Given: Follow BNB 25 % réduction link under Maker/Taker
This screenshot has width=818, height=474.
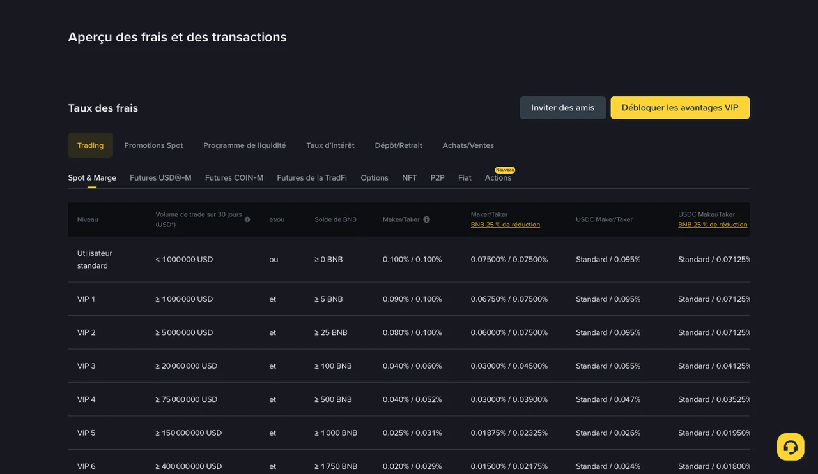Looking at the screenshot, I should point(505,225).
